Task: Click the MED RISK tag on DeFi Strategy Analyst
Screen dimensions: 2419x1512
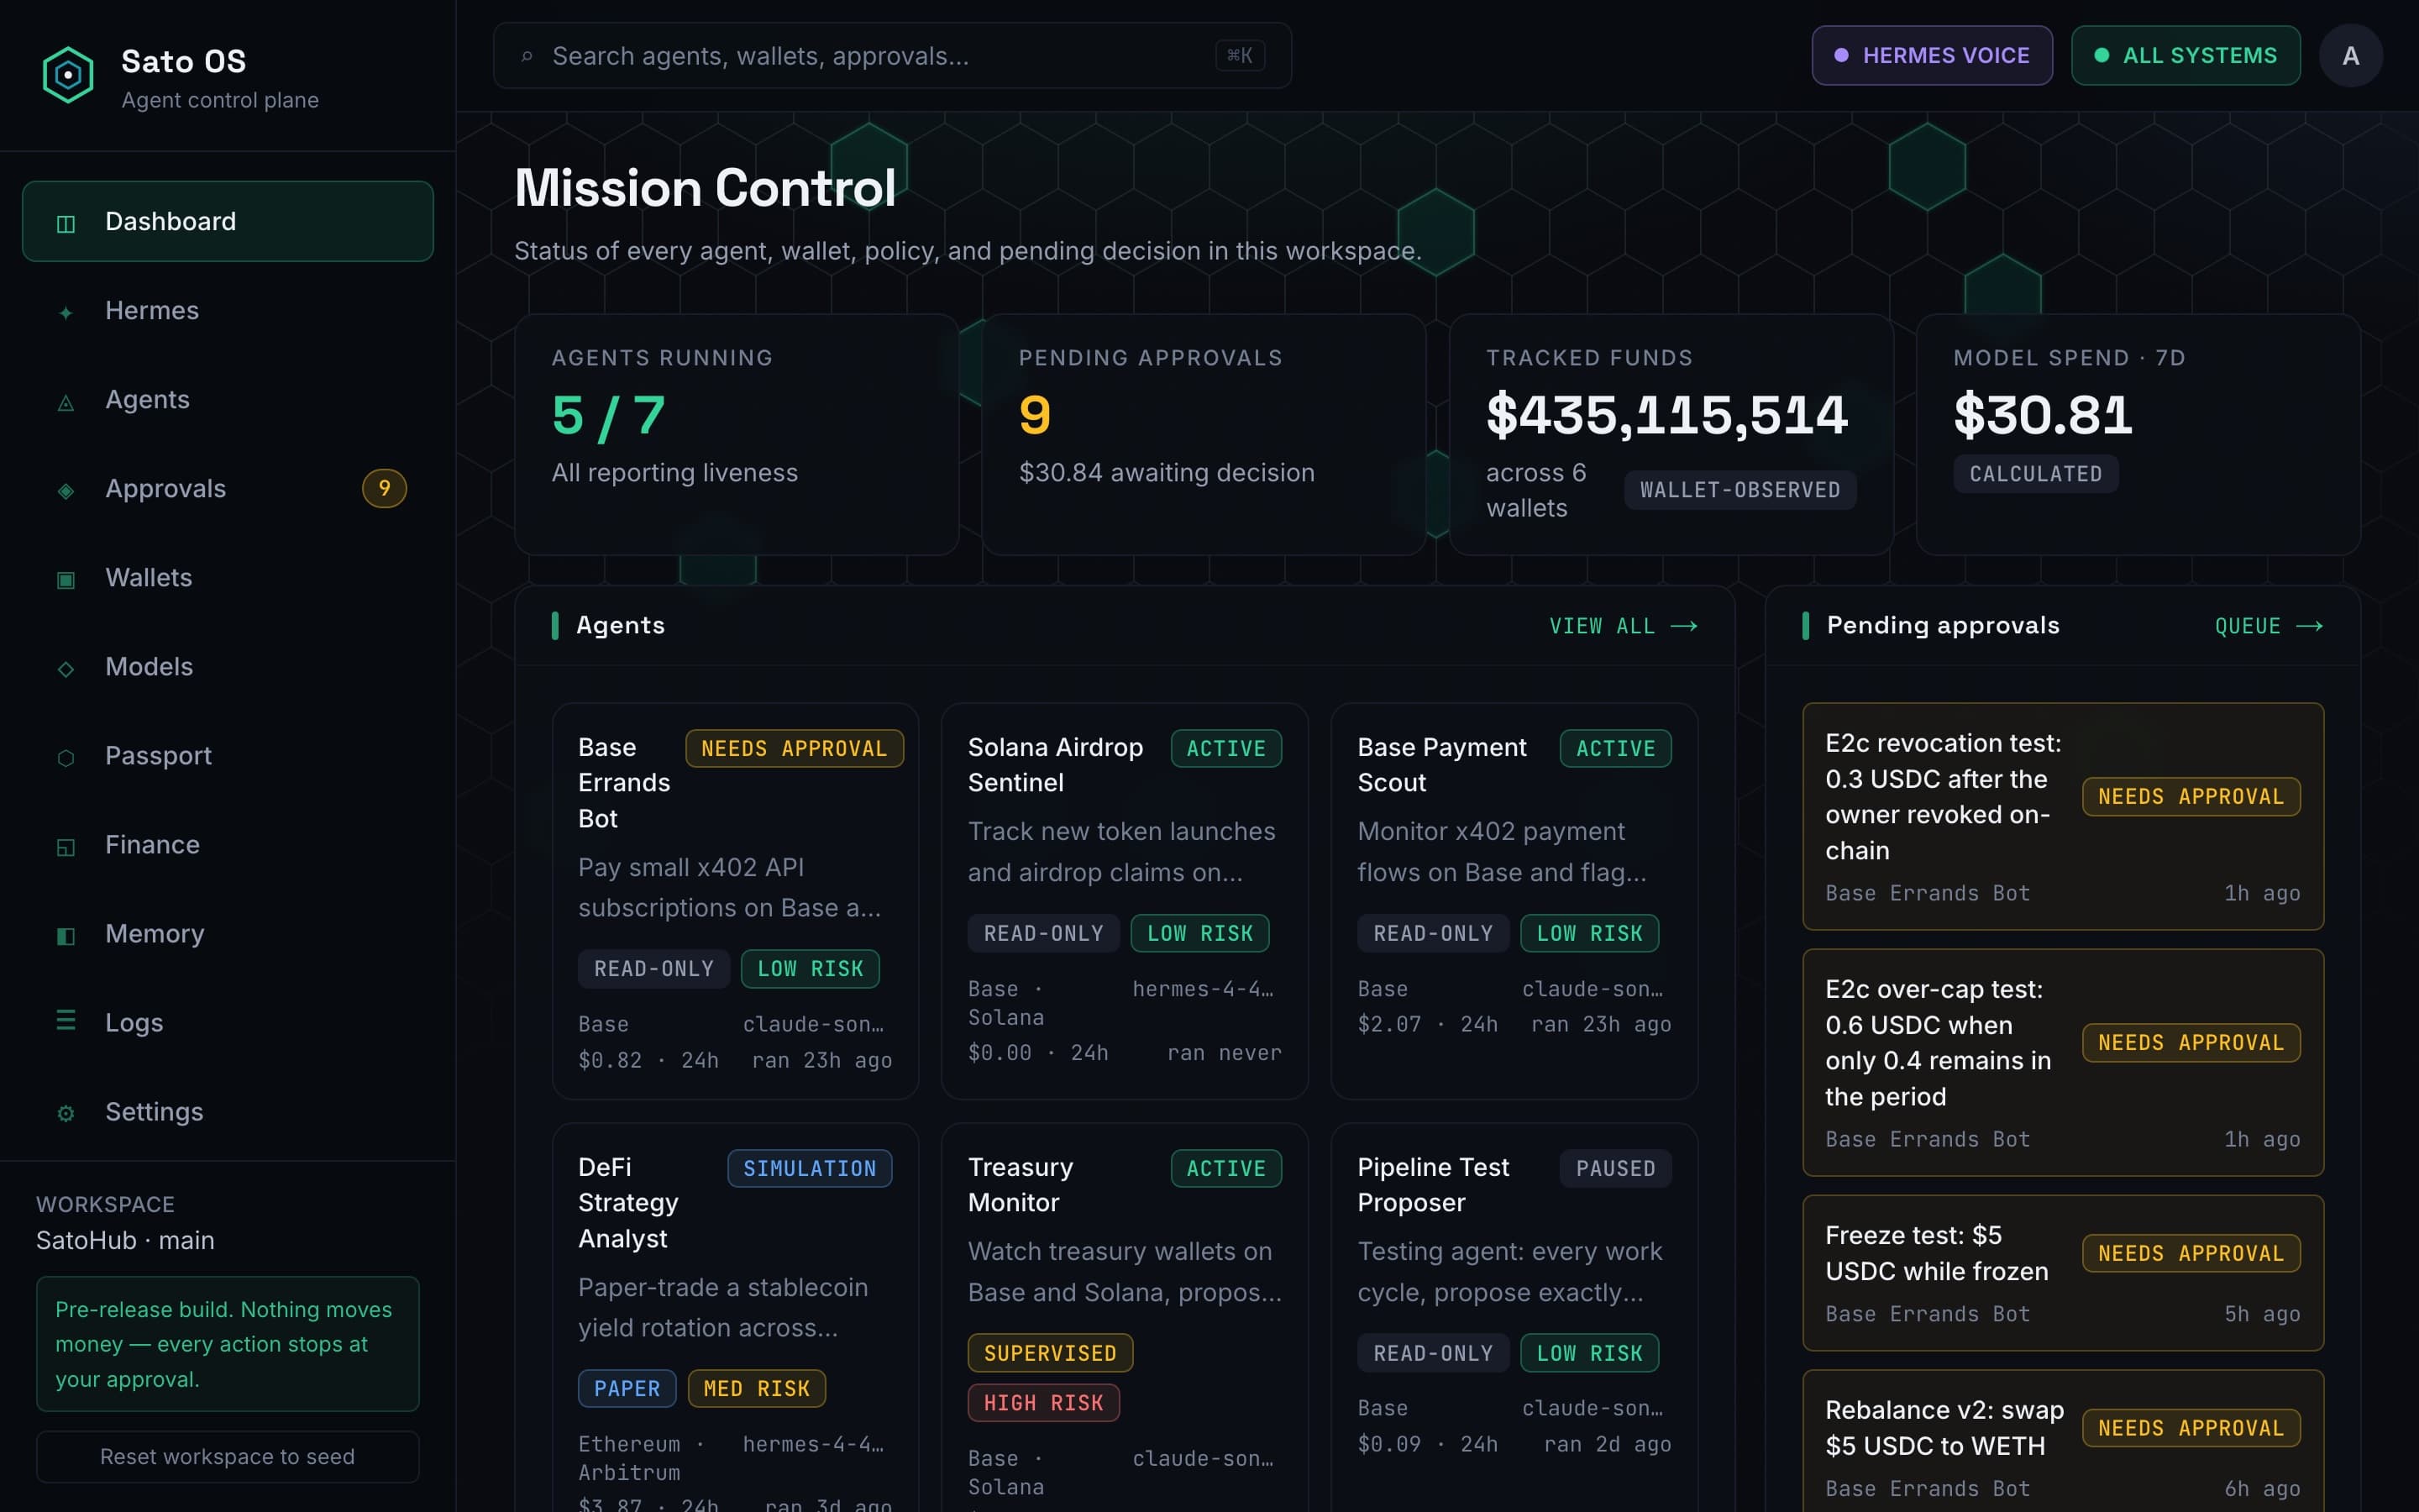Action: [x=757, y=1388]
